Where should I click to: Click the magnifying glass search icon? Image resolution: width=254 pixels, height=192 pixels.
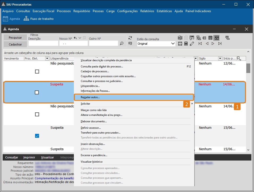[122, 43]
